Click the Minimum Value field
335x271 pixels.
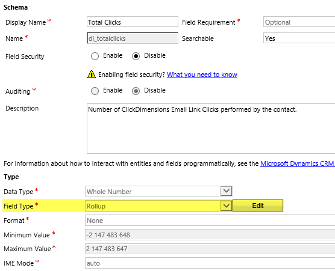[210, 235]
